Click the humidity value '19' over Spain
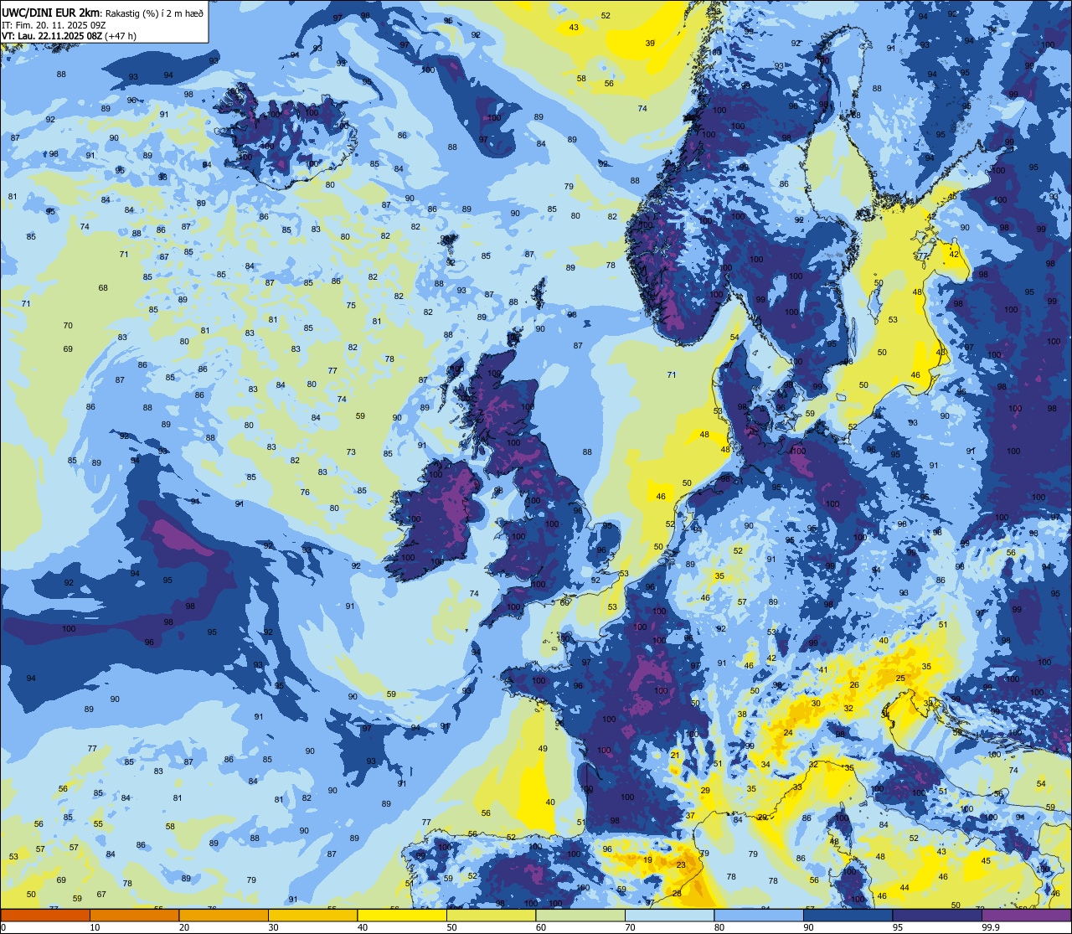Screen dimensions: 1072x934 (x=648, y=859)
